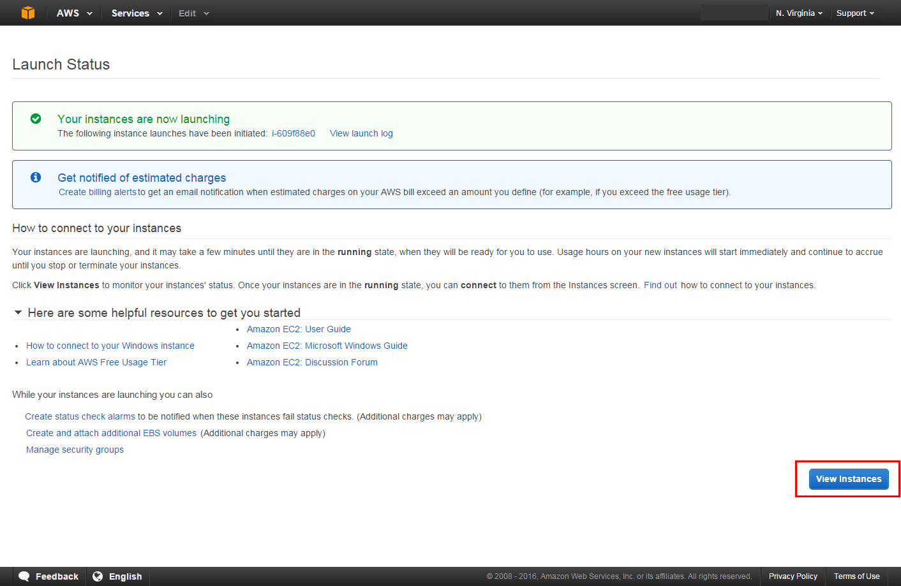Click the green success checkmark icon
Image resolution: width=901 pixels, height=586 pixels.
(x=35, y=119)
